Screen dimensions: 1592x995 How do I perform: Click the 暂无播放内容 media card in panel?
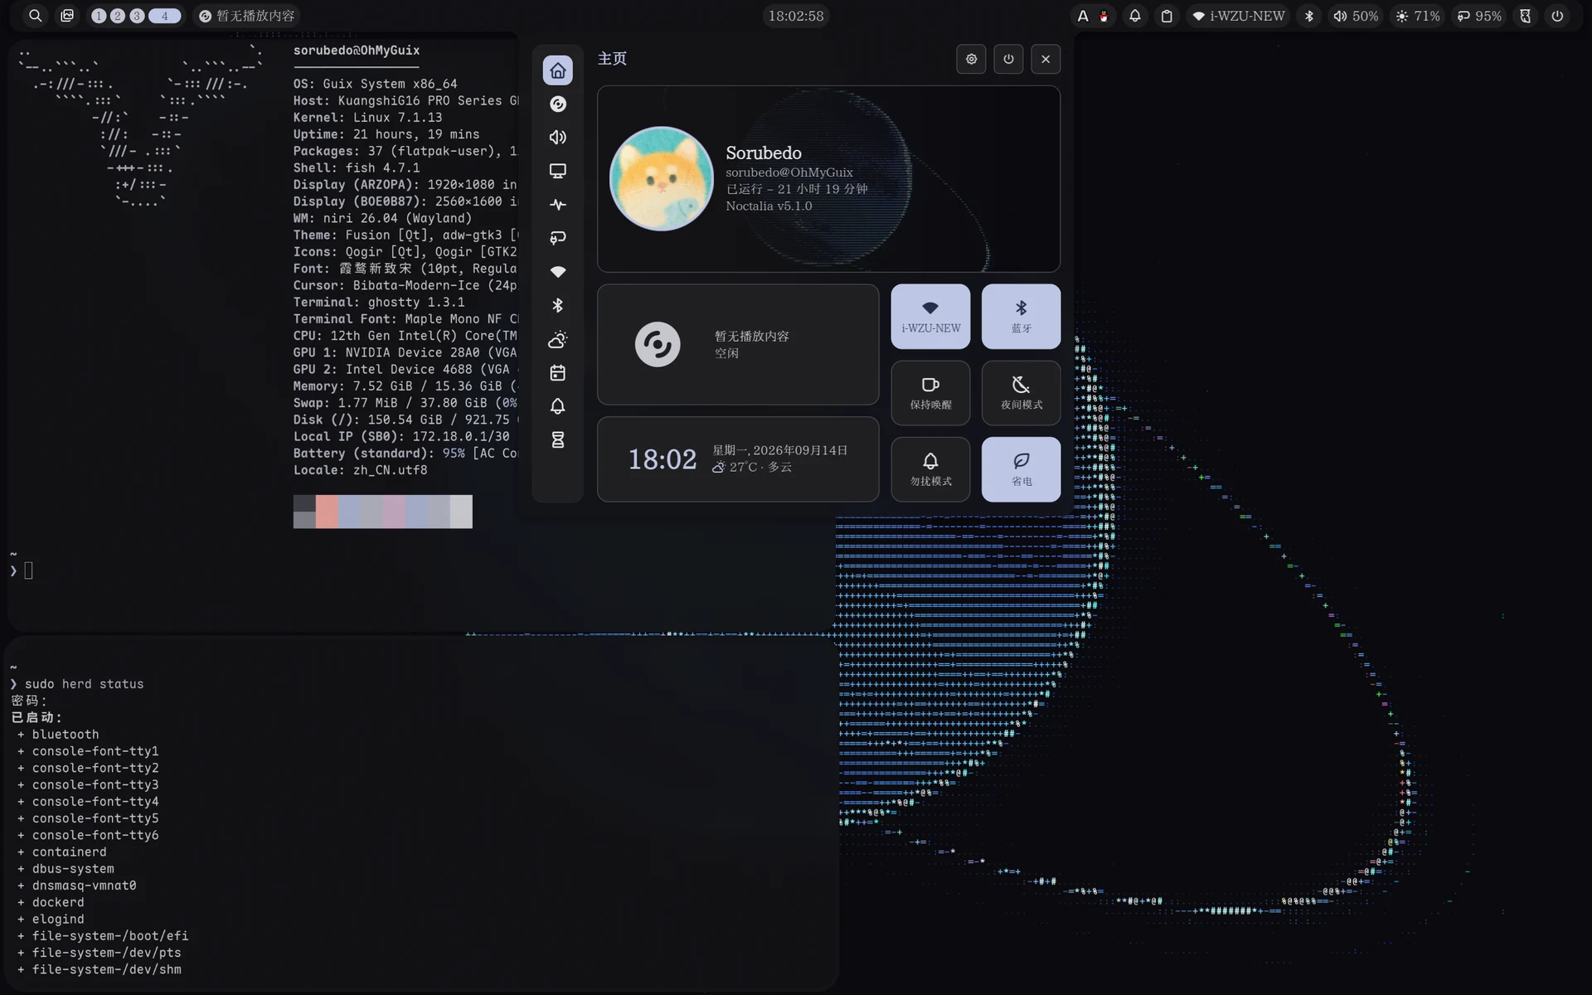pos(738,344)
